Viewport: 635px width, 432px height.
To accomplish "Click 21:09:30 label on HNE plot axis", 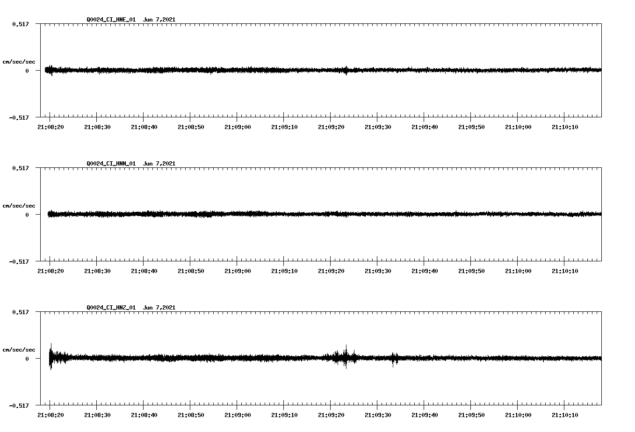I will point(378,127).
